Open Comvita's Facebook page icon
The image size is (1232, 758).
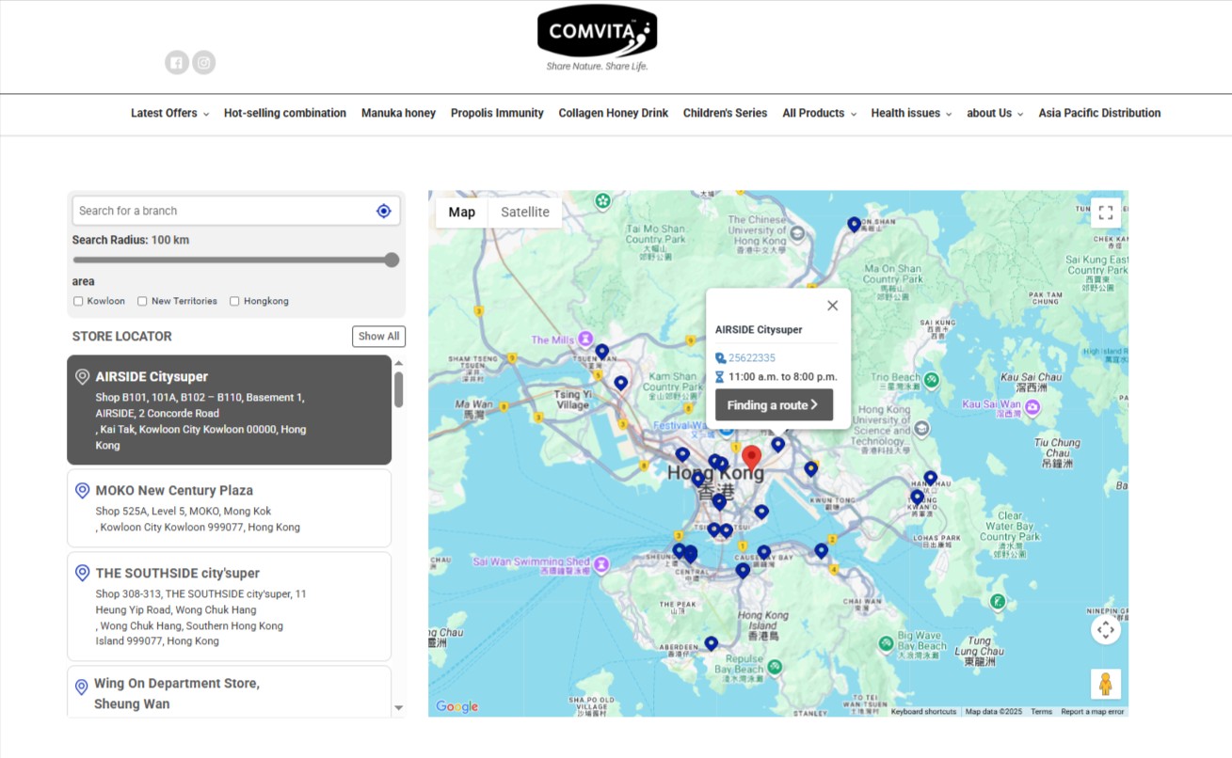tap(176, 62)
